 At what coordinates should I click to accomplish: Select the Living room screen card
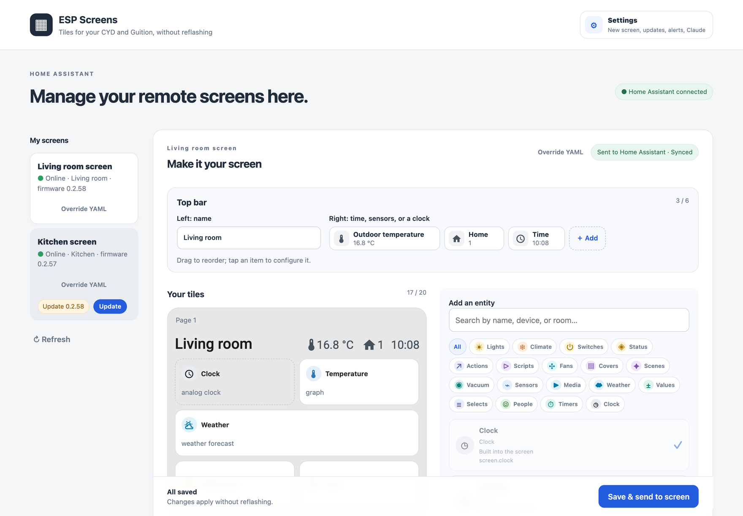[x=84, y=188]
